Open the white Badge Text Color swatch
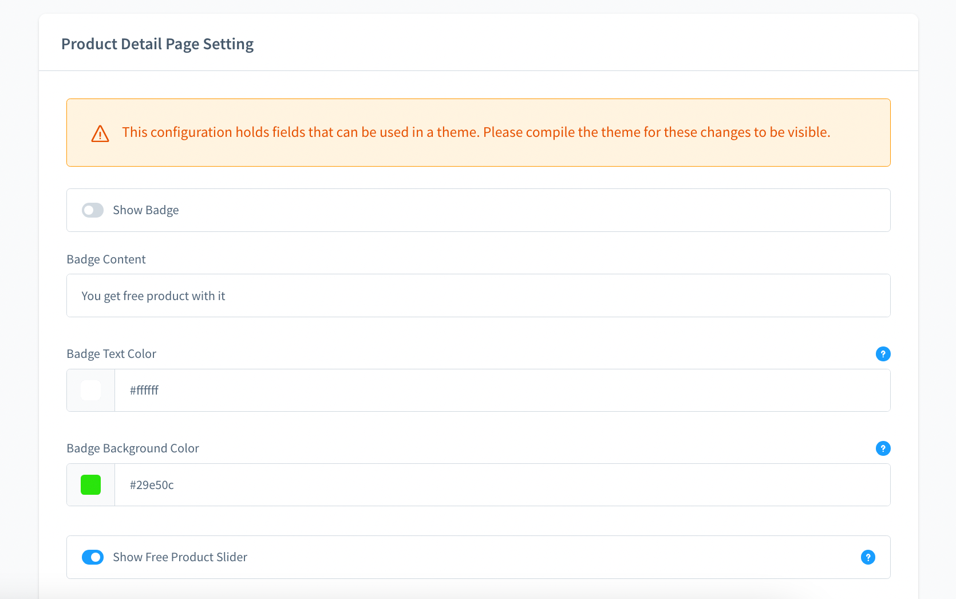The image size is (956, 599). point(90,391)
